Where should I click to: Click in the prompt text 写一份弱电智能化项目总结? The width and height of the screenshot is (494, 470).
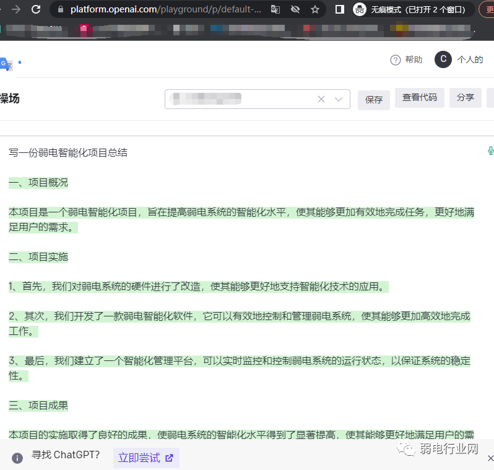[68, 152]
